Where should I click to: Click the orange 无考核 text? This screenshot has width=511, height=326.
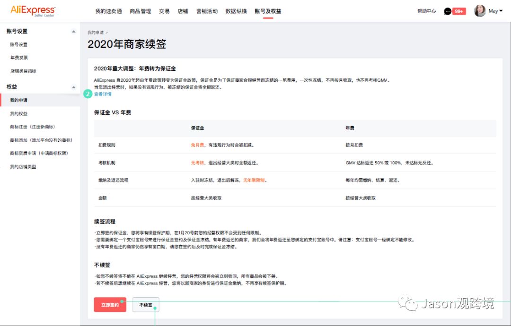pos(197,163)
